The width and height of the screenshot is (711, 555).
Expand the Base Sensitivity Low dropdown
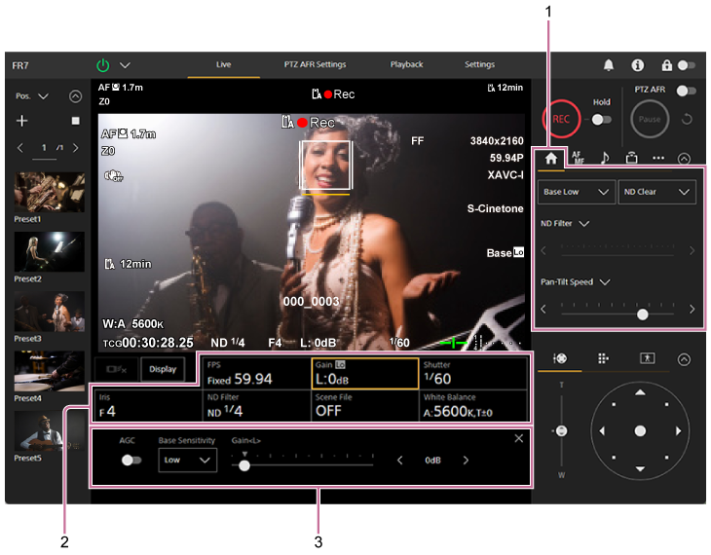coord(187,461)
